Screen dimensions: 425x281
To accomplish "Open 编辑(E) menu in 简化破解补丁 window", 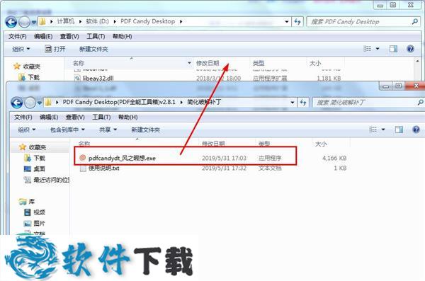I will (49, 117).
